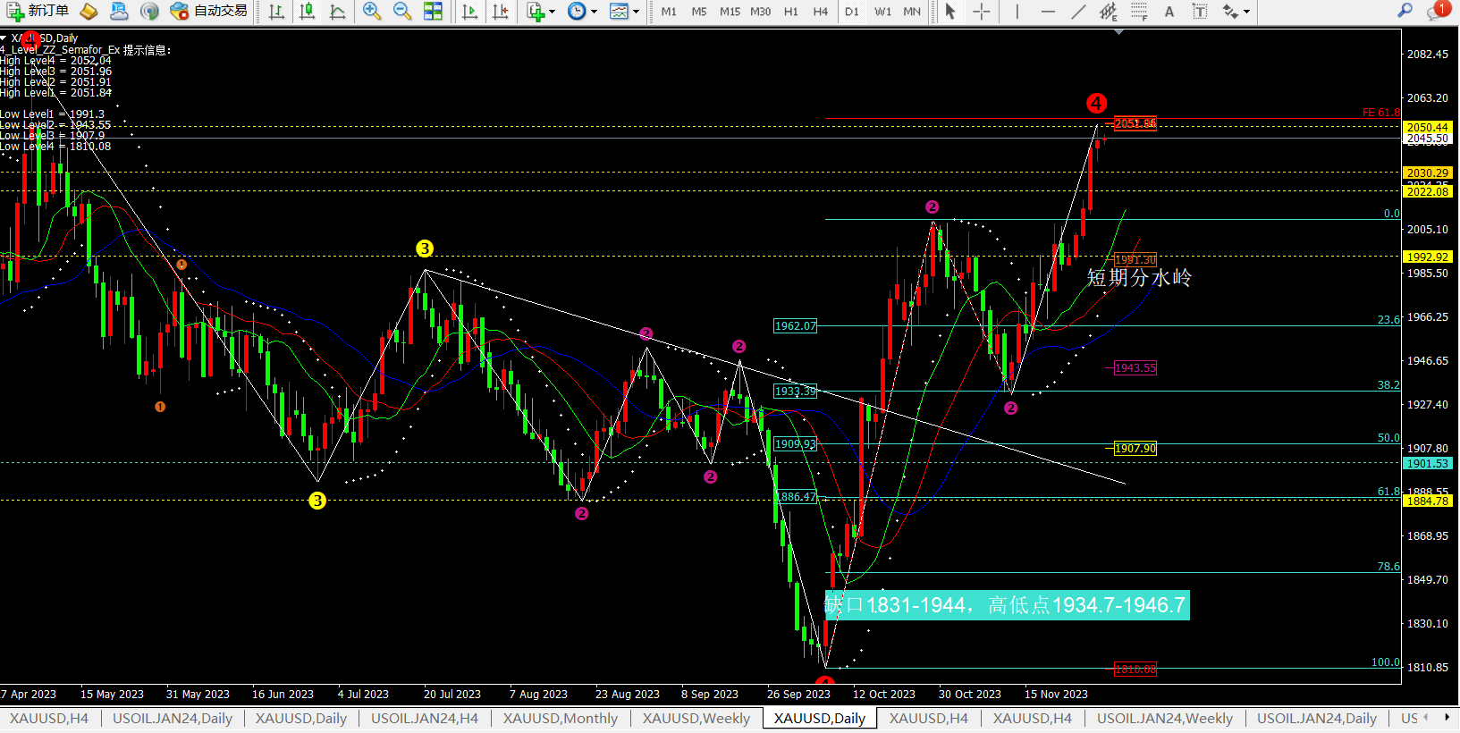
Task: Click the 1992.92 yellow price scale tag
Action: point(1428,257)
